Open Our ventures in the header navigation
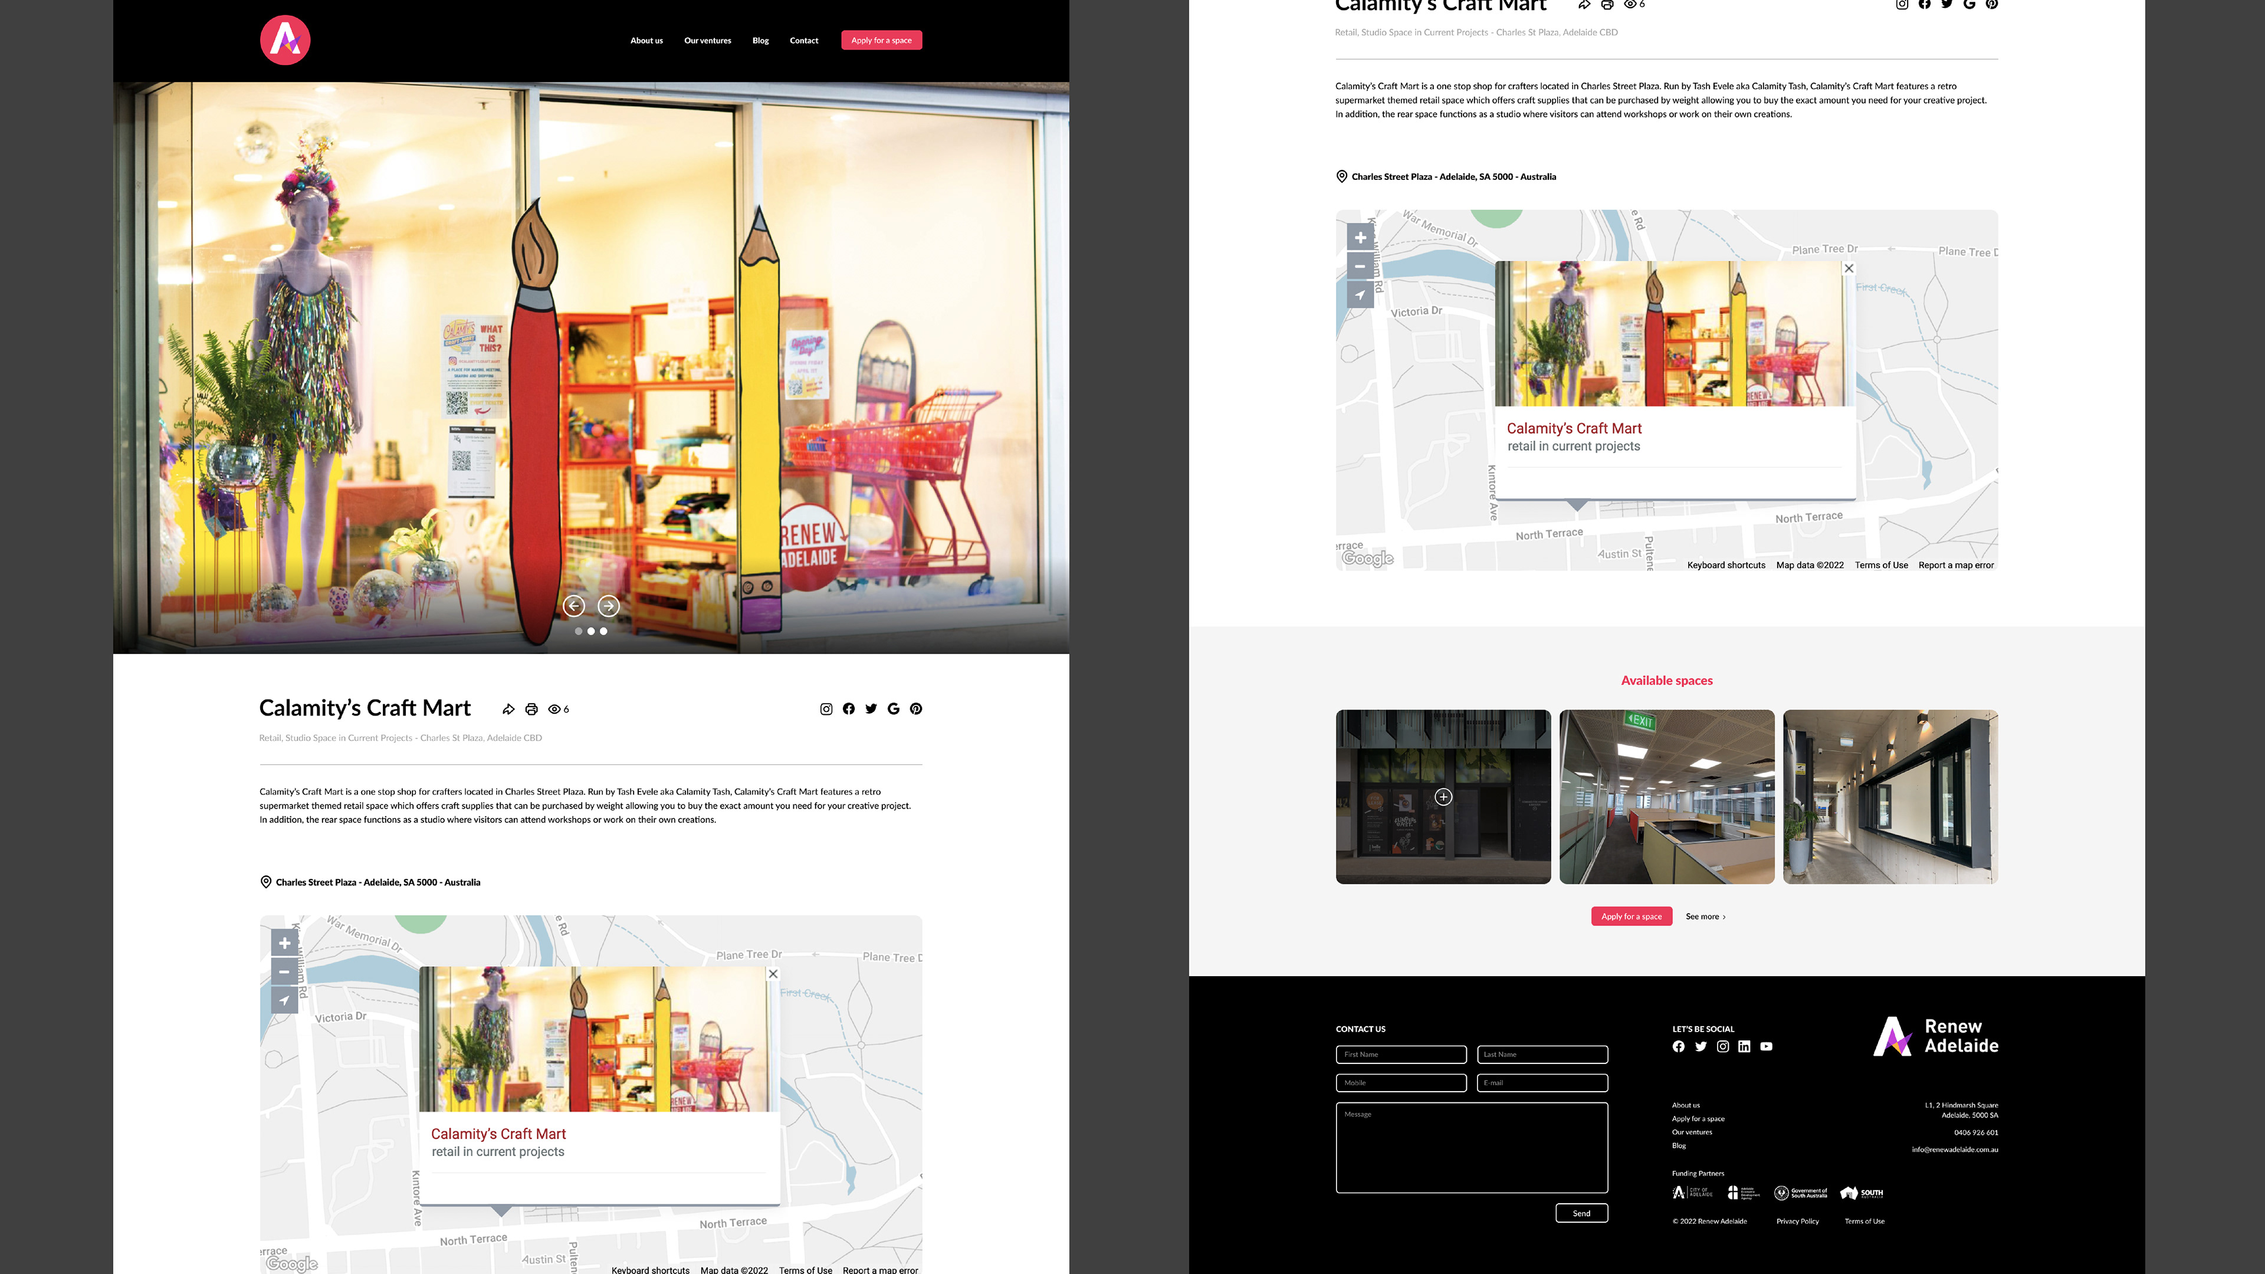2265x1274 pixels. [x=708, y=41]
